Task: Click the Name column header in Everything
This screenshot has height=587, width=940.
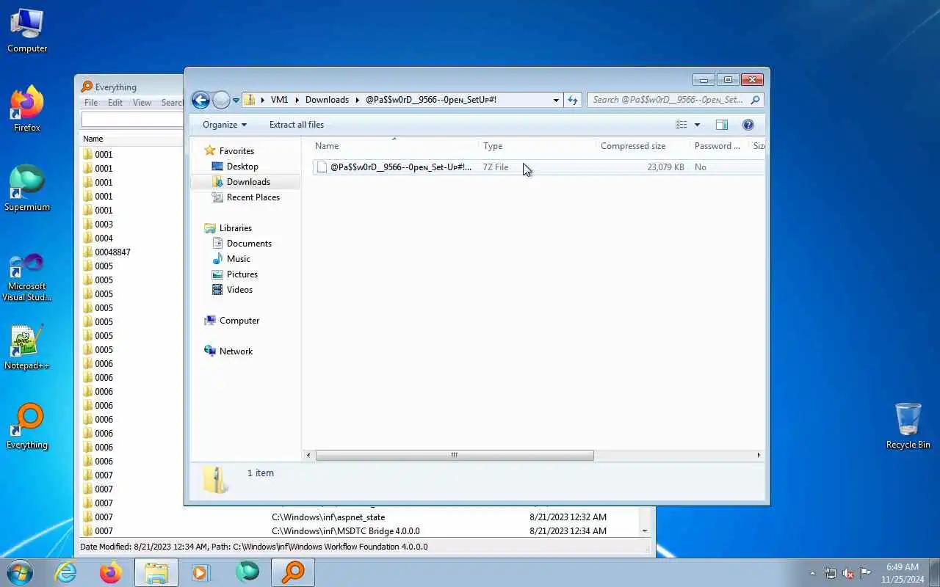Action: coord(132,139)
